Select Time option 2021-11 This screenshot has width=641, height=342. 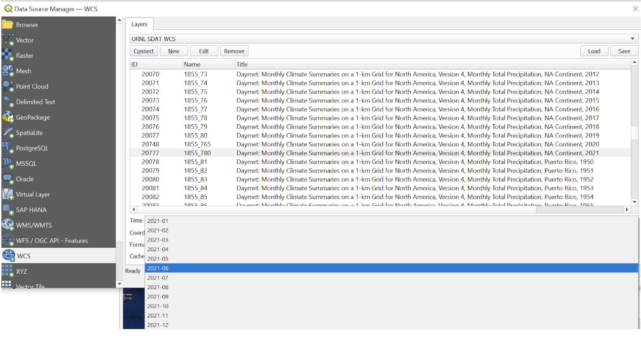pos(391,315)
